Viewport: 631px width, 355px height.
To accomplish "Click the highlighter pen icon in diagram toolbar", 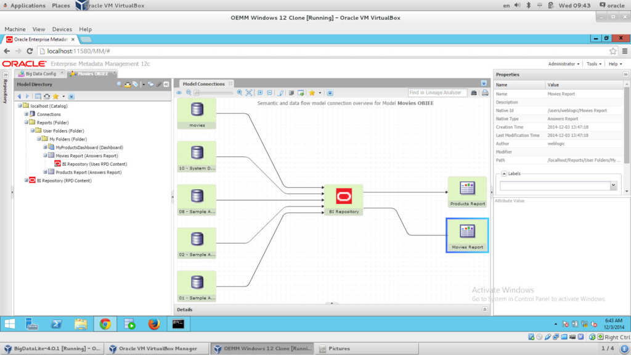I will [281, 93].
